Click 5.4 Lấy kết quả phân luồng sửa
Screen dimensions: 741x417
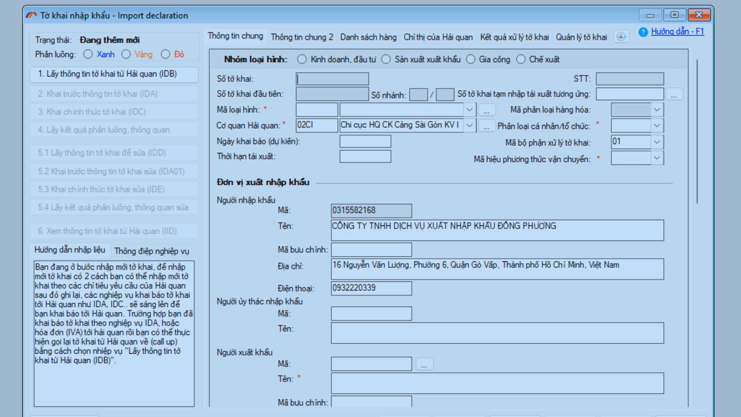(x=114, y=207)
